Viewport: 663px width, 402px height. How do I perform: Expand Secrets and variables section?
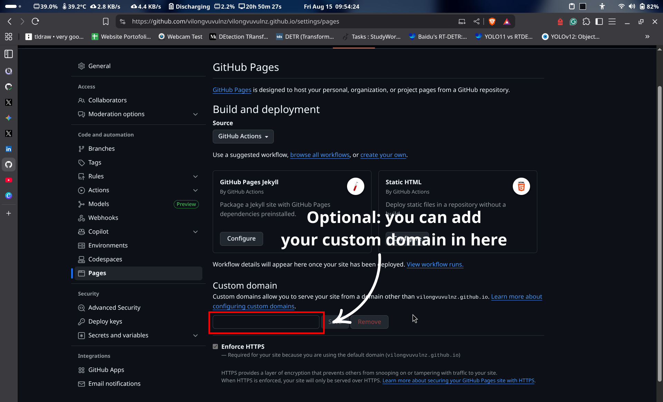[195, 335]
